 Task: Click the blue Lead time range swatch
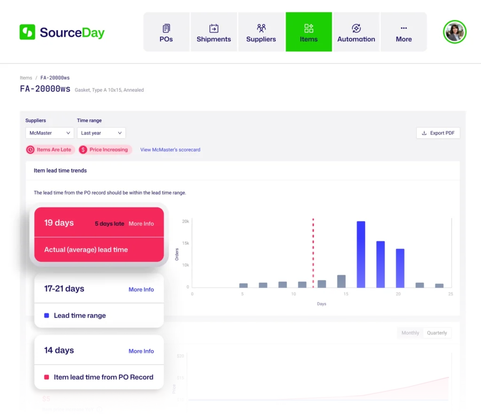(47, 315)
